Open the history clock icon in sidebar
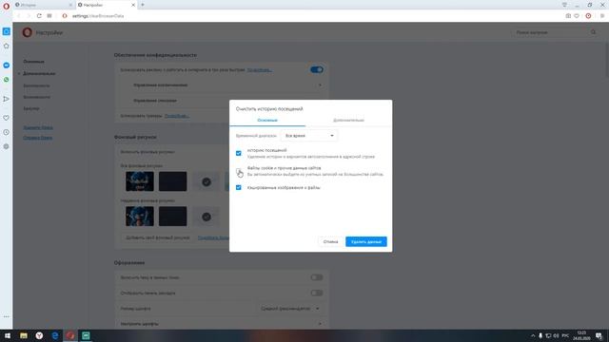 coord(7,132)
